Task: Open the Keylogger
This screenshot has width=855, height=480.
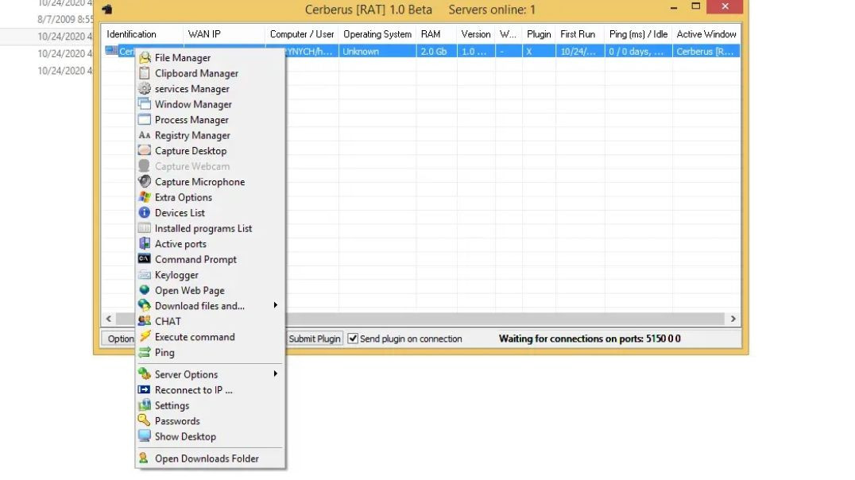Action: click(177, 274)
